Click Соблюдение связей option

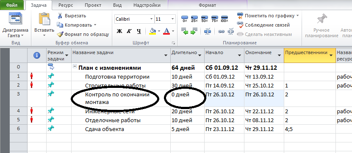pyautogui.click(x=263, y=25)
